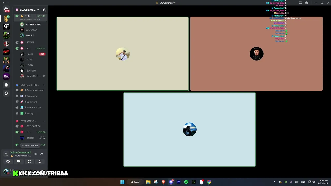Focus the beige video tile with beach avatar
The width and height of the screenshot is (331, 186).
tap(123, 54)
